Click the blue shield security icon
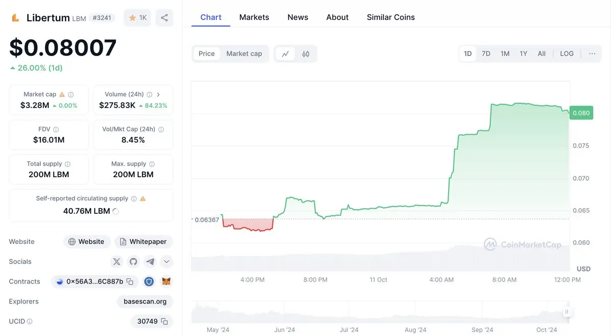This screenshot has height=335, width=611. [x=149, y=282]
